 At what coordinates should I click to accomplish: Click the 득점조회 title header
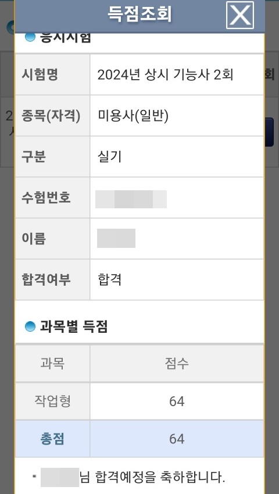coord(139,15)
